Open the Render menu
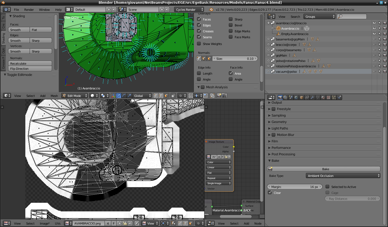Screen dimensions: 388x227 pyautogui.click(x=29, y=9)
